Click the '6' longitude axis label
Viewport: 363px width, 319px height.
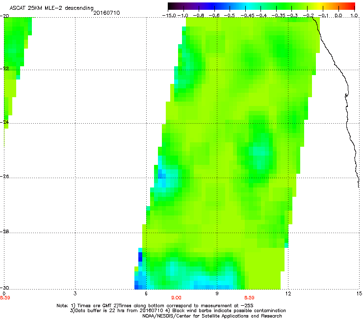click(146, 293)
